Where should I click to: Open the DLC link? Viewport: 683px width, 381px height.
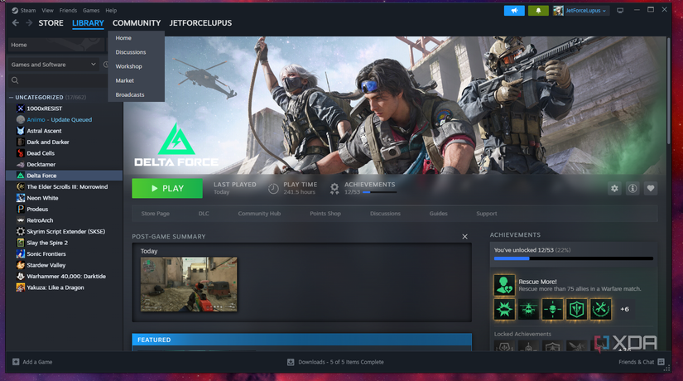coord(204,214)
